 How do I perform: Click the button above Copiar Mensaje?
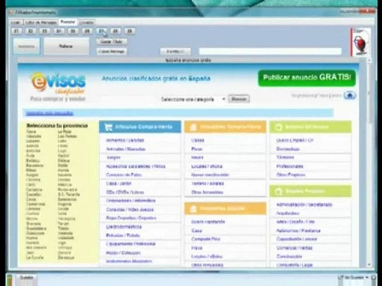[x=112, y=42]
